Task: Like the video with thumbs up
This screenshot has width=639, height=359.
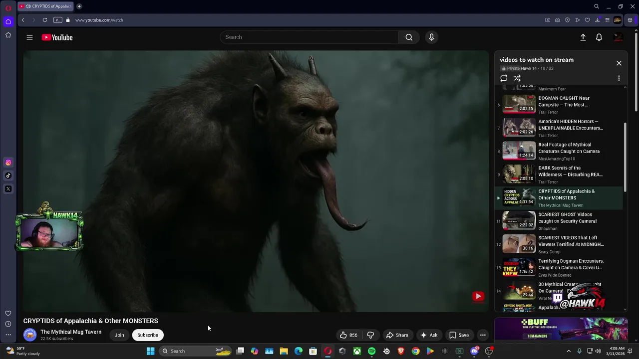Action: click(348, 335)
